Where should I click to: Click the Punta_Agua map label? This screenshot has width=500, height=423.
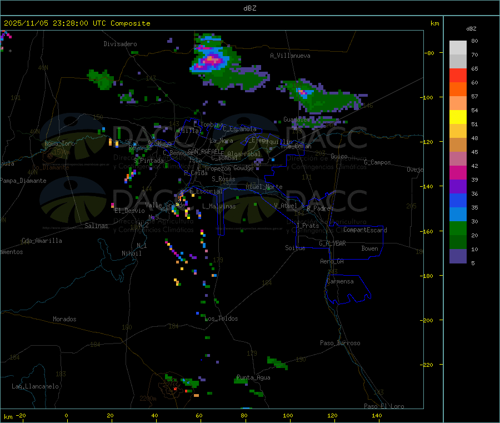pos(253,377)
